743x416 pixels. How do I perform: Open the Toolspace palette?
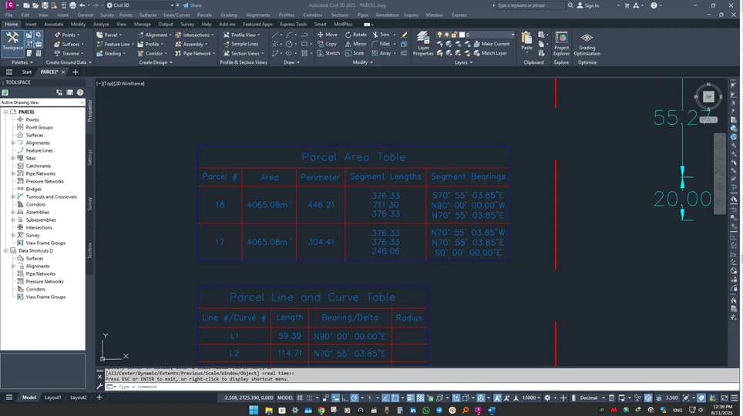12,40
